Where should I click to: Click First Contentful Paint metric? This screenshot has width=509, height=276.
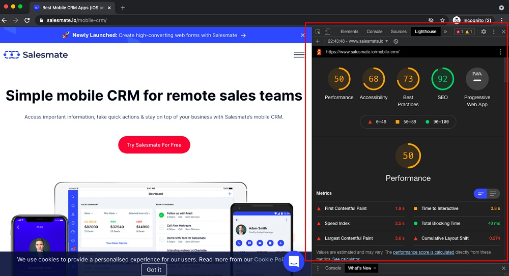[360, 208]
